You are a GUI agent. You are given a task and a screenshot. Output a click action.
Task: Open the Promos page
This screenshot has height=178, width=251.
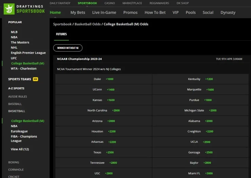130,13
